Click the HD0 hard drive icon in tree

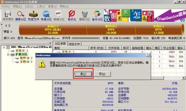[x=8, y=47]
